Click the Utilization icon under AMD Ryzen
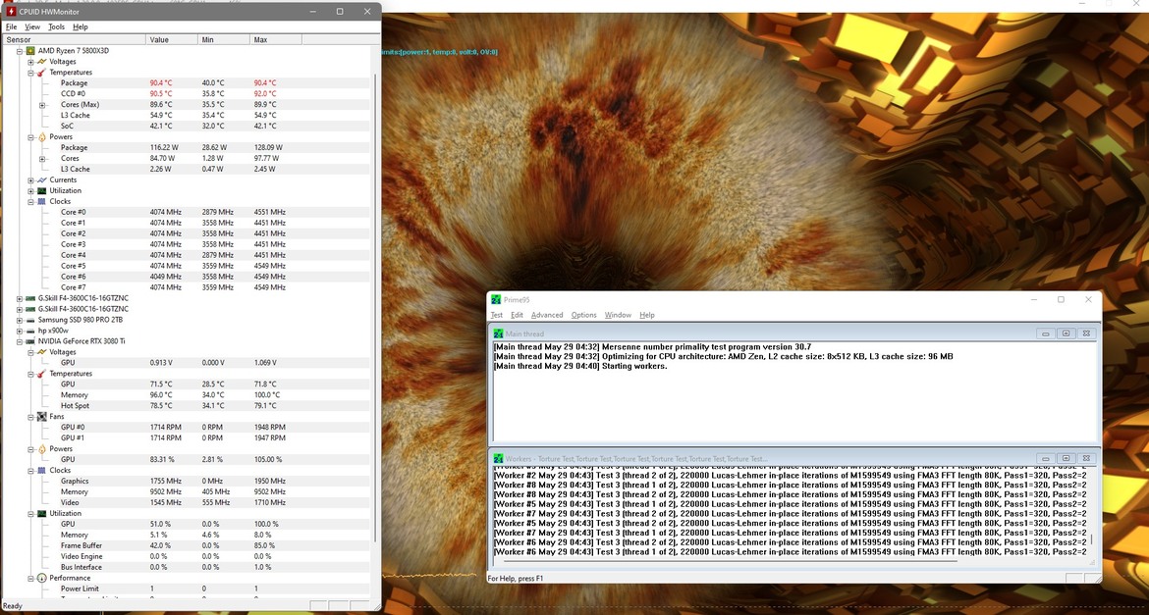 click(42, 190)
